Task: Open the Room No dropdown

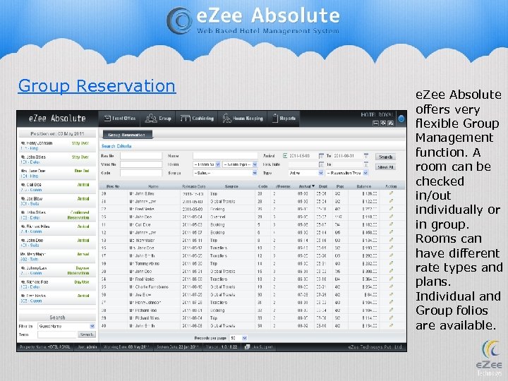Action: 207,164
